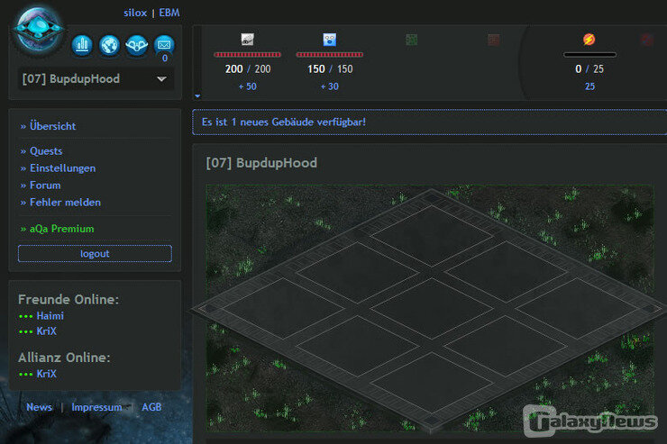
Task: Click the statistics bar chart icon
Action: pyautogui.click(x=83, y=44)
